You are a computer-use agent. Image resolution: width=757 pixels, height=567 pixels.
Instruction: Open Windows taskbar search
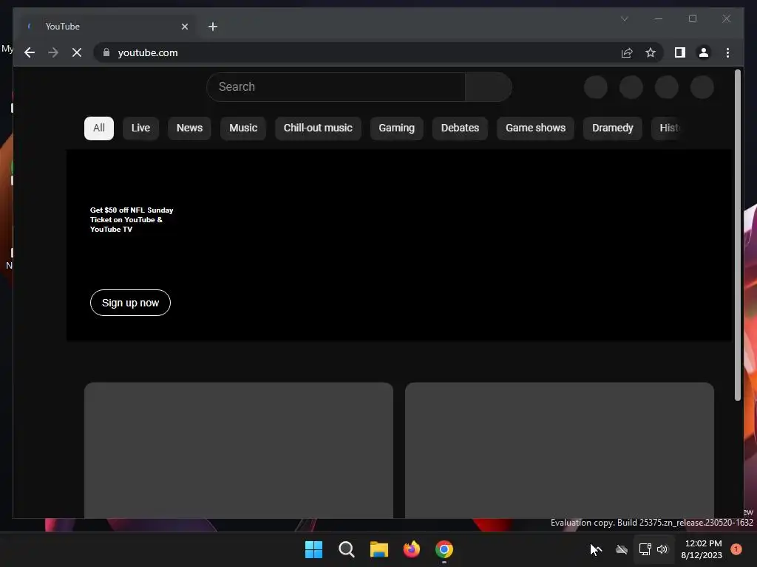(346, 549)
